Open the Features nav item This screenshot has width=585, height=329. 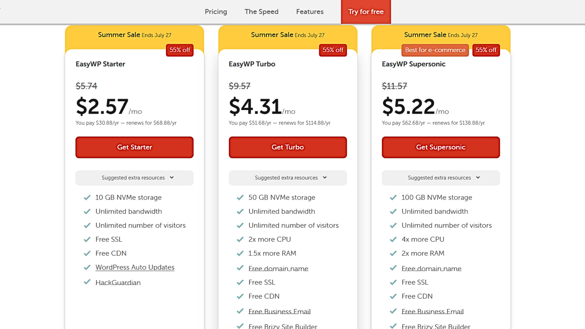pos(310,12)
